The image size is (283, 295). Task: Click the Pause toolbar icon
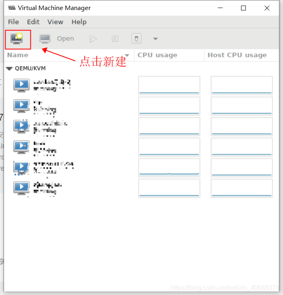coord(115,39)
